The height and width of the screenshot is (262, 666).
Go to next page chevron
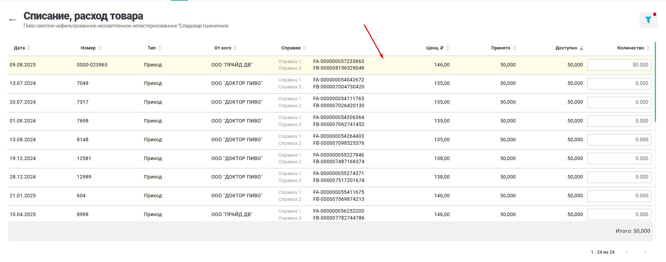(645, 252)
